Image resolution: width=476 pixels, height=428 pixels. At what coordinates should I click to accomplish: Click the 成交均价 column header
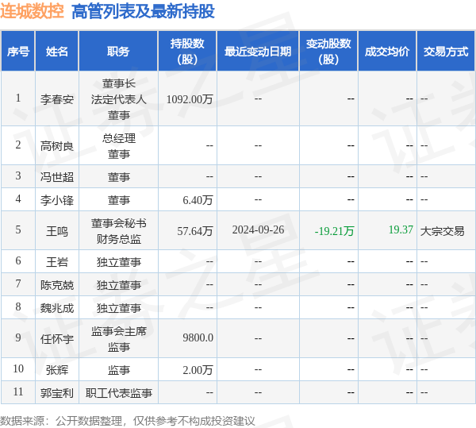click(387, 52)
